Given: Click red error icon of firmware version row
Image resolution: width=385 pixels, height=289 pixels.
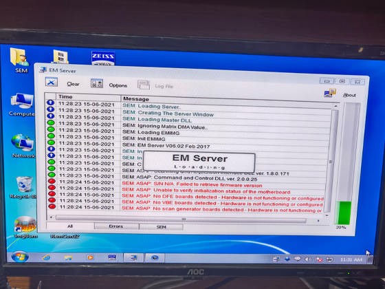Looking at the screenshot, I should [52, 182].
